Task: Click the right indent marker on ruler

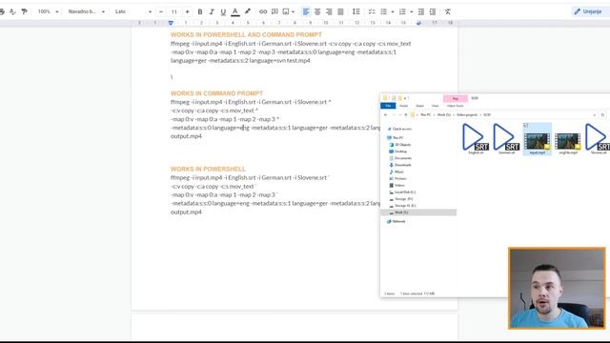Action: [x=418, y=23]
